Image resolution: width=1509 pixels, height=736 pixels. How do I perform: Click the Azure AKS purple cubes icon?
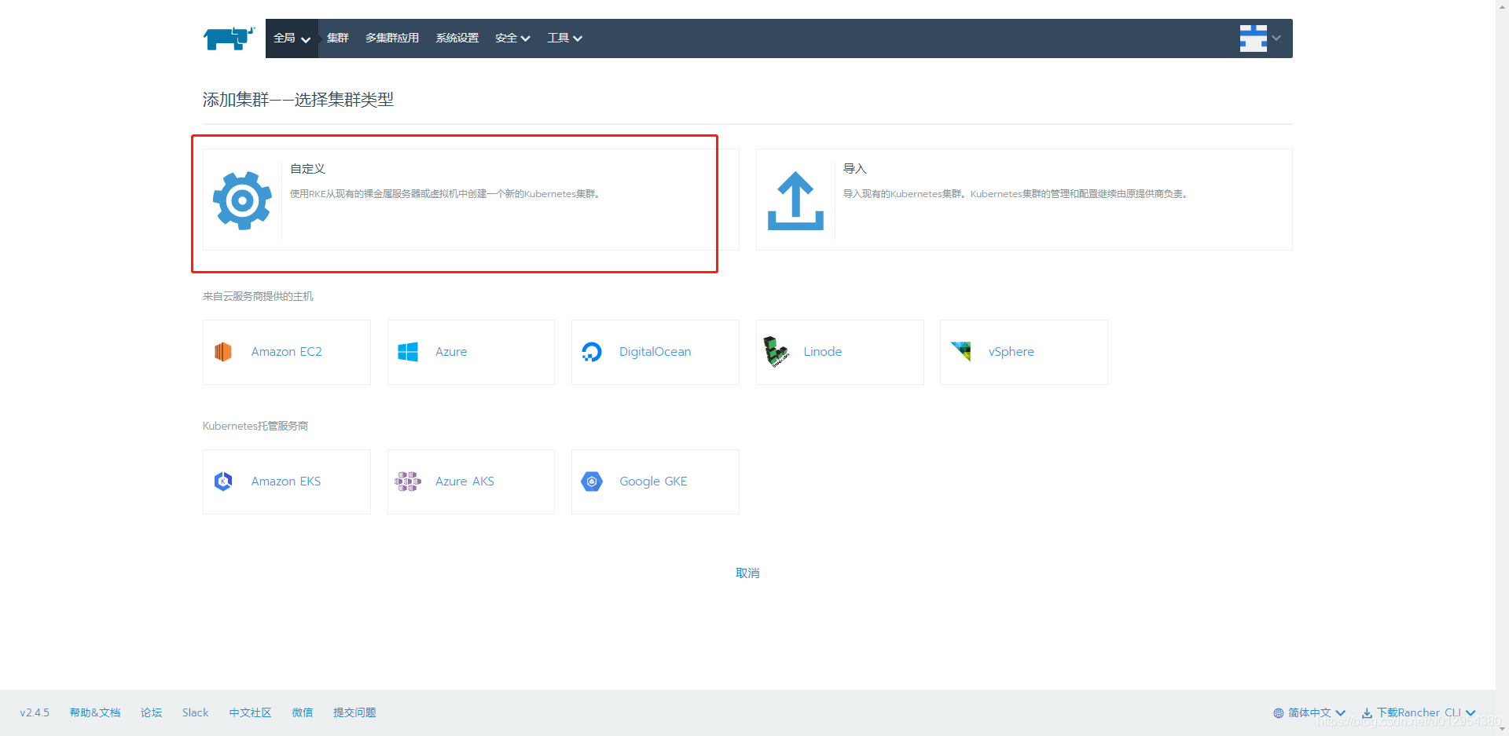[408, 482]
